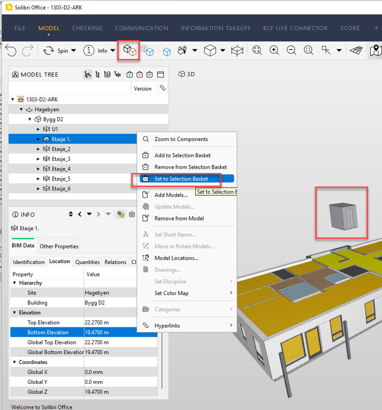Switch to Identification sub-tab
This screenshot has width=382, height=410.
pyautogui.click(x=28, y=262)
